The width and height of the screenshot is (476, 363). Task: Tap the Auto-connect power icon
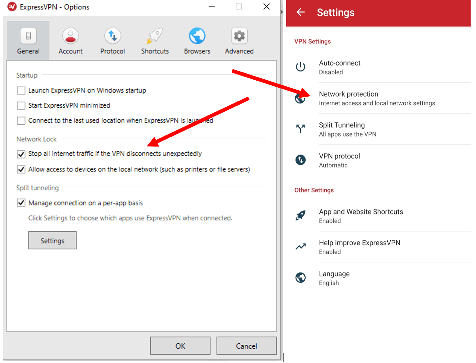point(301,67)
